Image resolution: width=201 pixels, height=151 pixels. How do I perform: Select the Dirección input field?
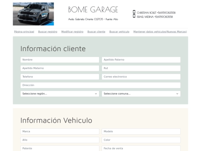[100, 85]
